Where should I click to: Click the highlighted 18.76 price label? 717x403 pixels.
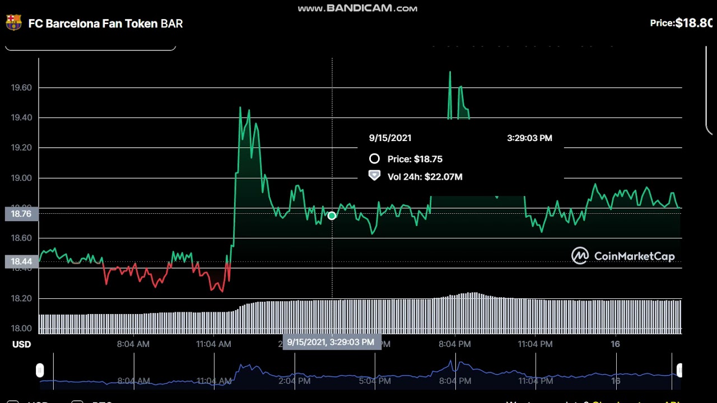click(x=21, y=214)
